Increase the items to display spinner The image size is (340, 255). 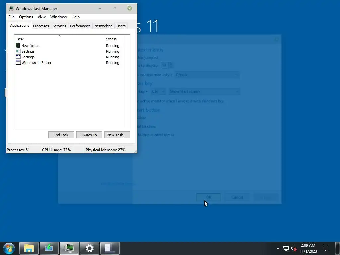(171, 63)
